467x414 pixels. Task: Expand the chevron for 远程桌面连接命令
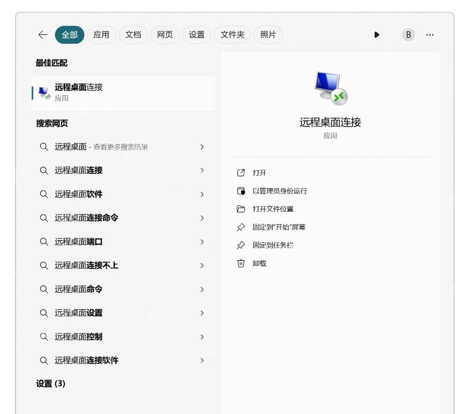click(x=202, y=218)
